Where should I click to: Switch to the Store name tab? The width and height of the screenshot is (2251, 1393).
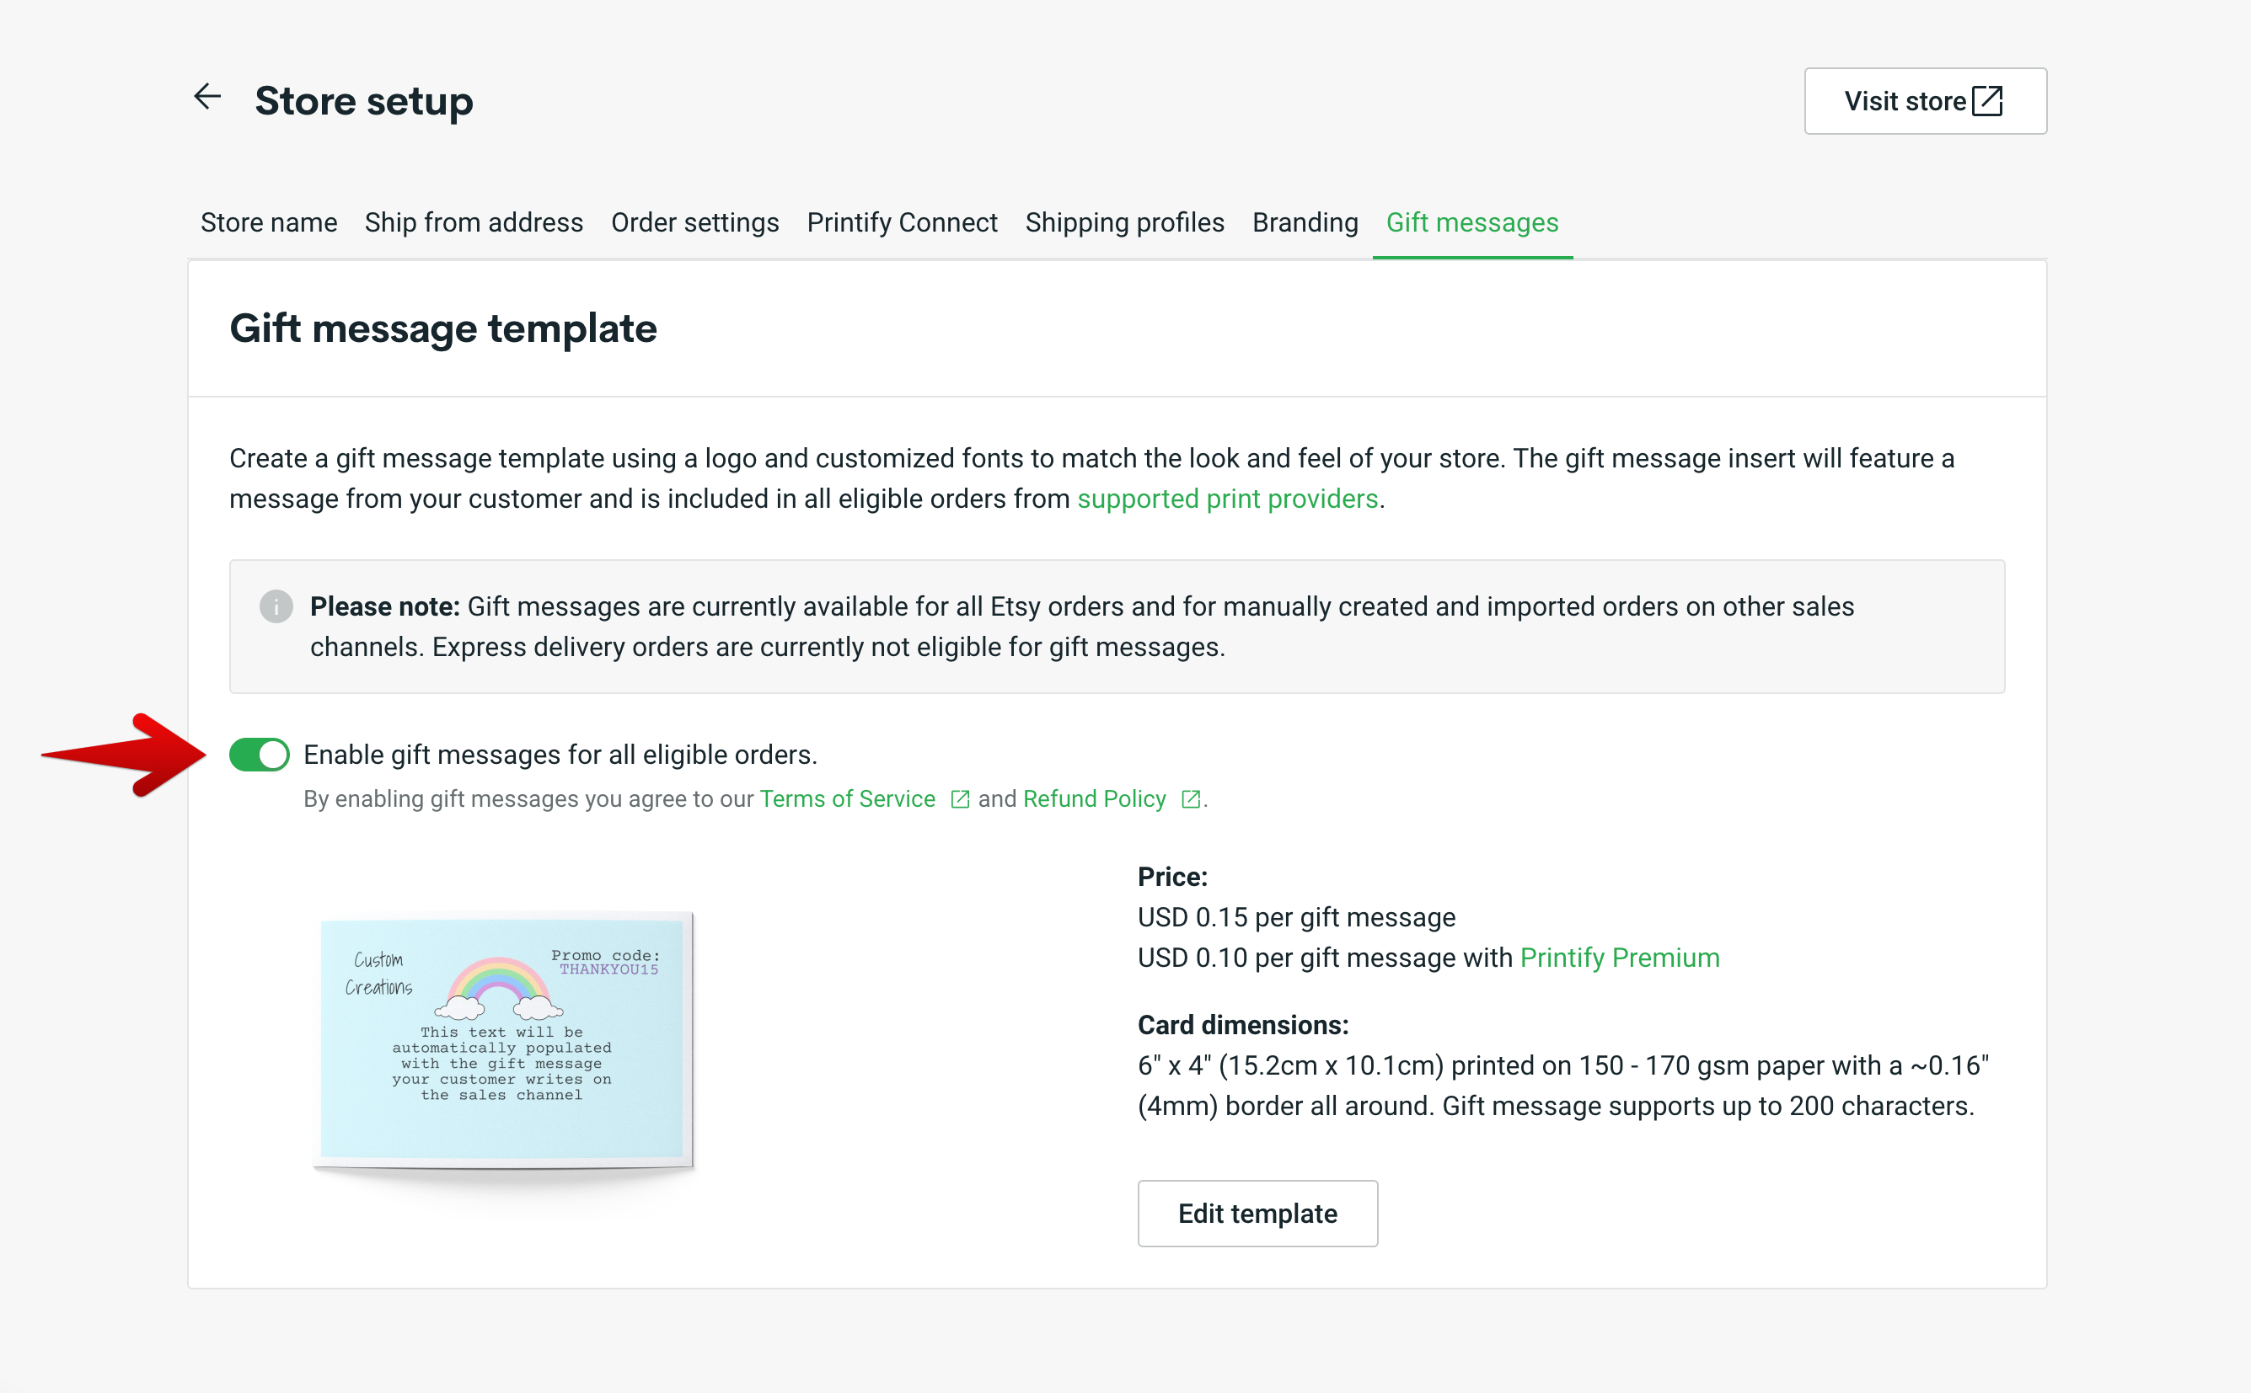click(x=268, y=222)
